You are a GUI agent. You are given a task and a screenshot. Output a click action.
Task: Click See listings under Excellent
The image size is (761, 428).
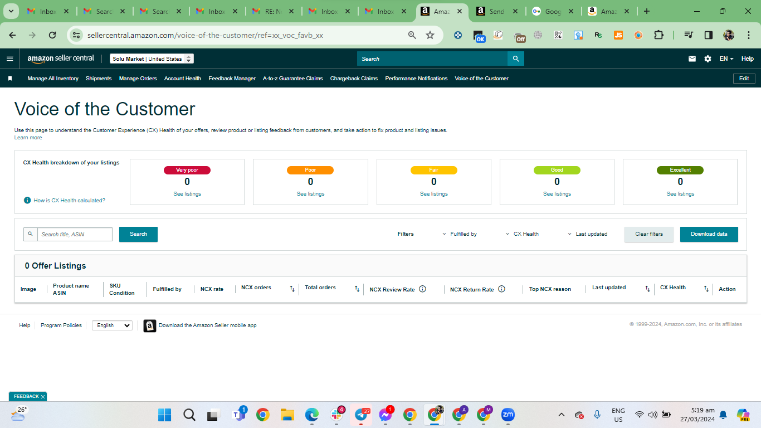click(x=680, y=194)
